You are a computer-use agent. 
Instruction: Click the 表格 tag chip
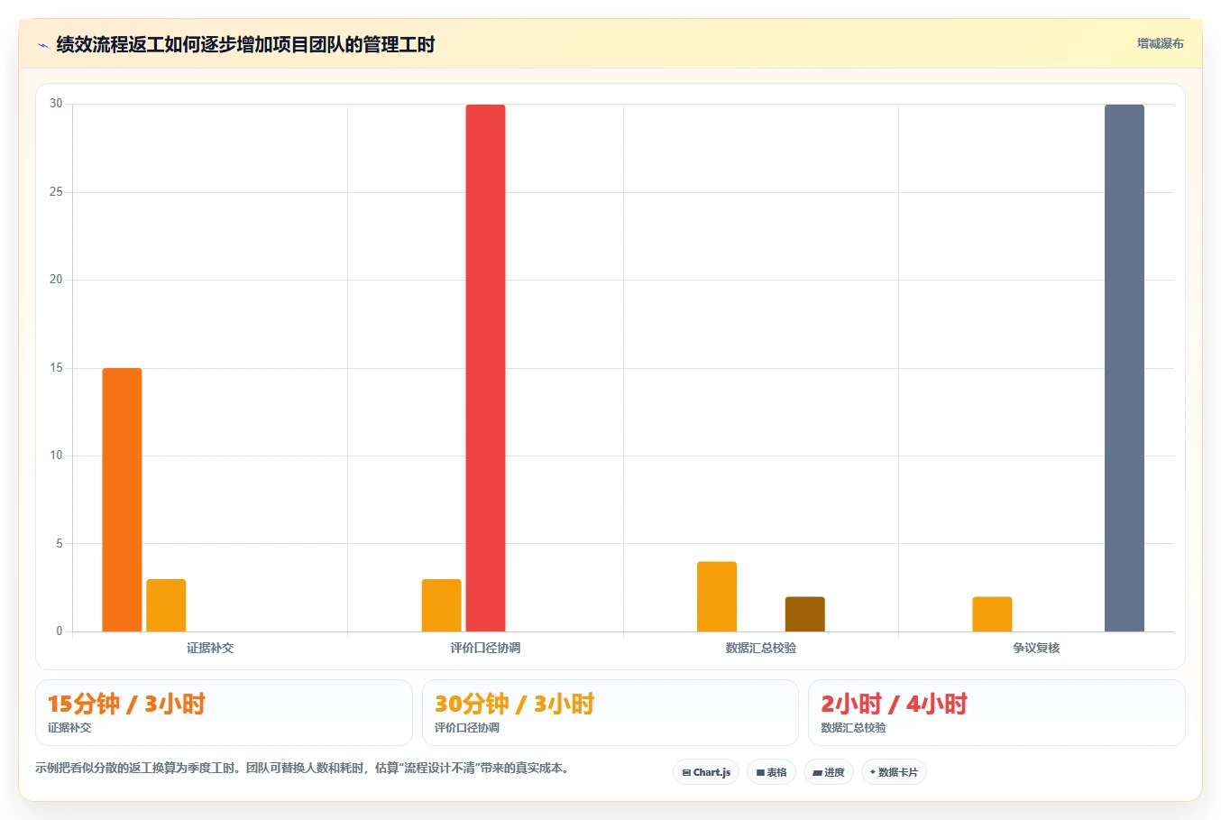(771, 772)
